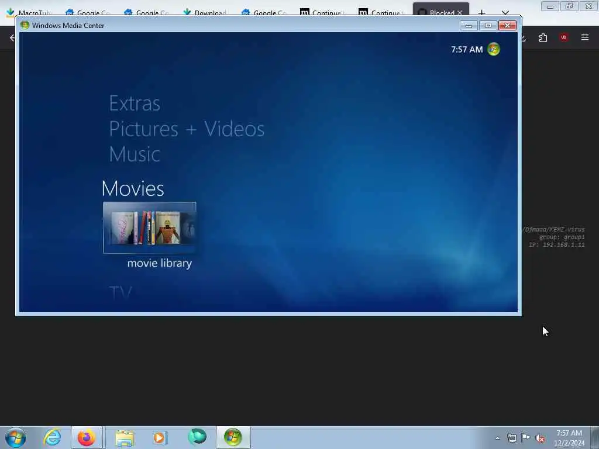Open Windows Media Player from taskbar
The height and width of the screenshot is (449, 599).
tap(160, 437)
